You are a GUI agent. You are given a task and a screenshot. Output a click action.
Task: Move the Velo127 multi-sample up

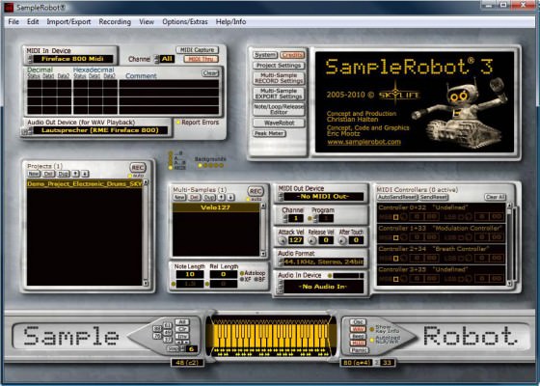(x=222, y=198)
